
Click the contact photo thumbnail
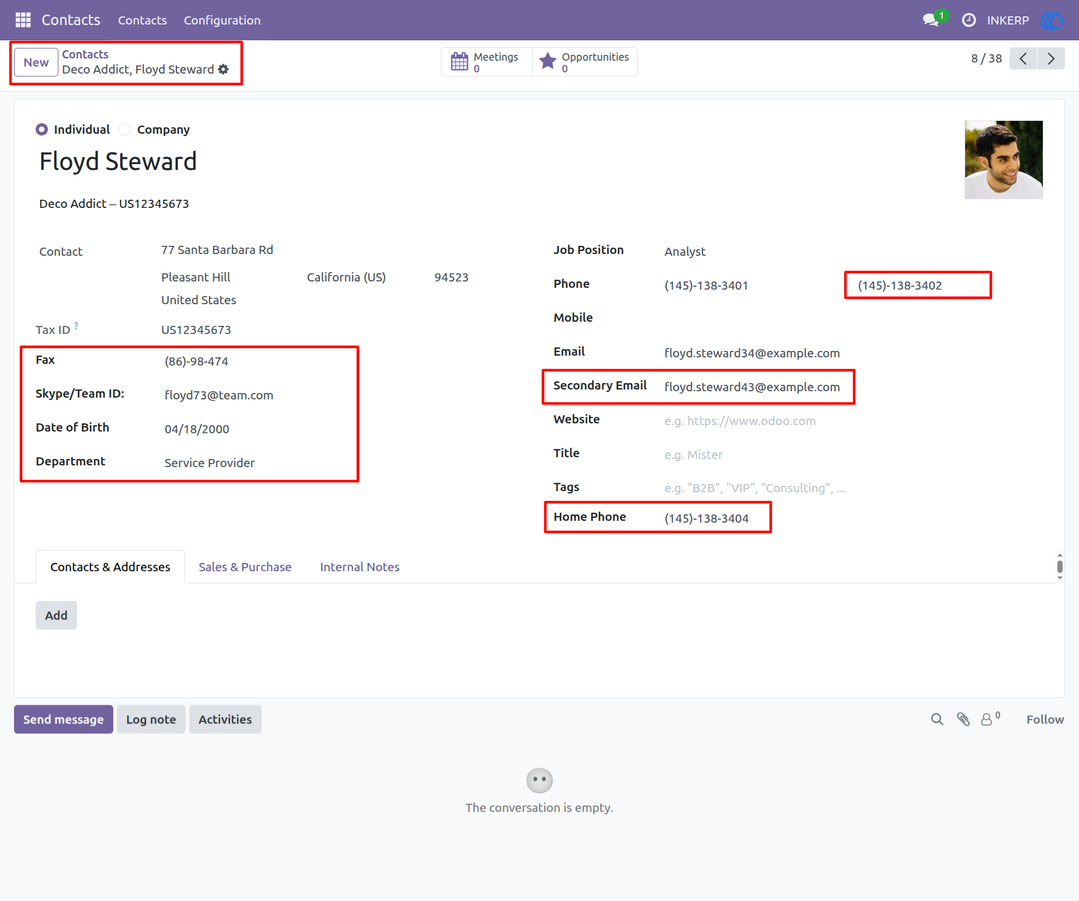pyautogui.click(x=1004, y=160)
